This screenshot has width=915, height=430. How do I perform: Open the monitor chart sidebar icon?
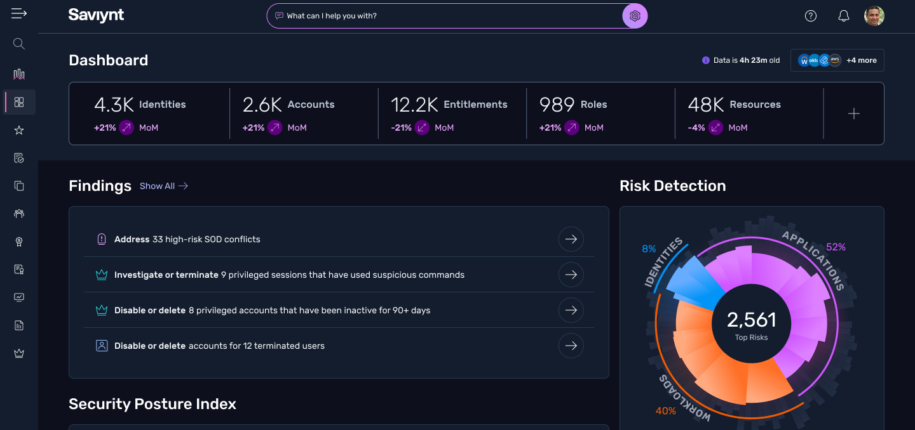[x=19, y=297]
